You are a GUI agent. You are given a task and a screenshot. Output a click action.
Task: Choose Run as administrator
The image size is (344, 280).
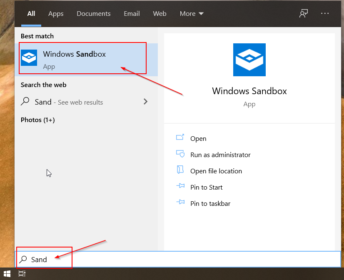click(x=220, y=155)
